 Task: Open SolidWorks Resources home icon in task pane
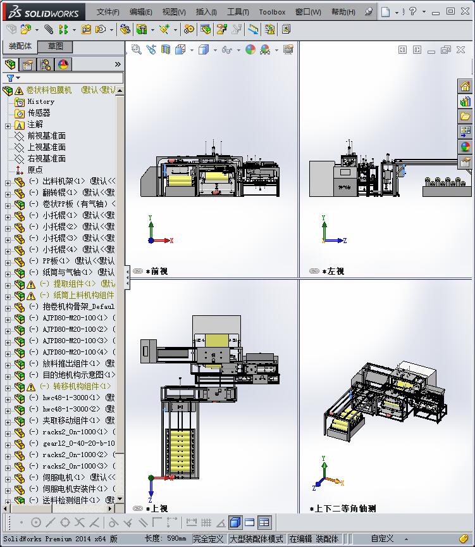tap(466, 86)
